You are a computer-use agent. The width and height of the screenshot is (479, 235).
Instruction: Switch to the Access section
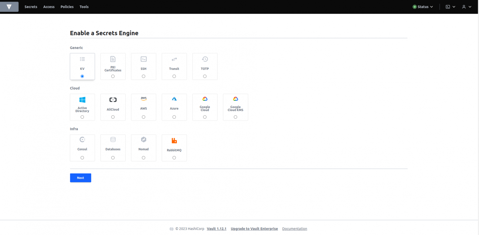pos(49,7)
